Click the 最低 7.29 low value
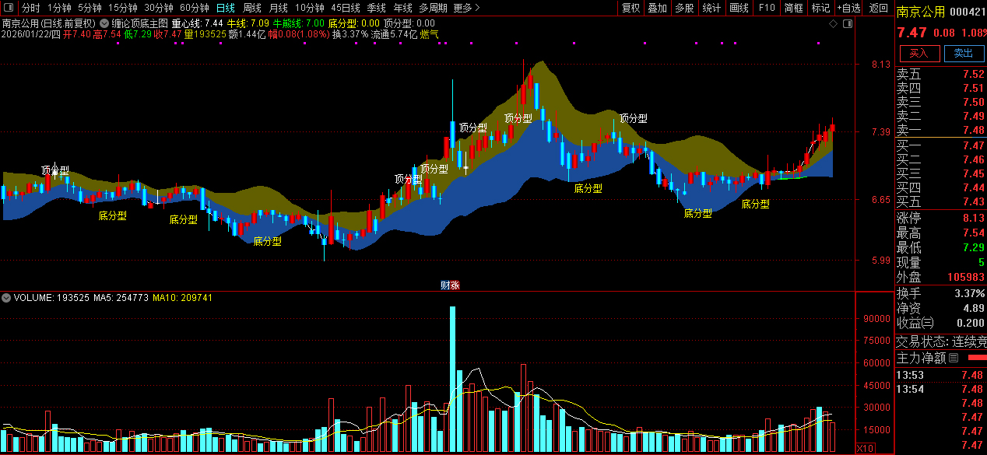This screenshot has width=987, height=455. (973, 247)
